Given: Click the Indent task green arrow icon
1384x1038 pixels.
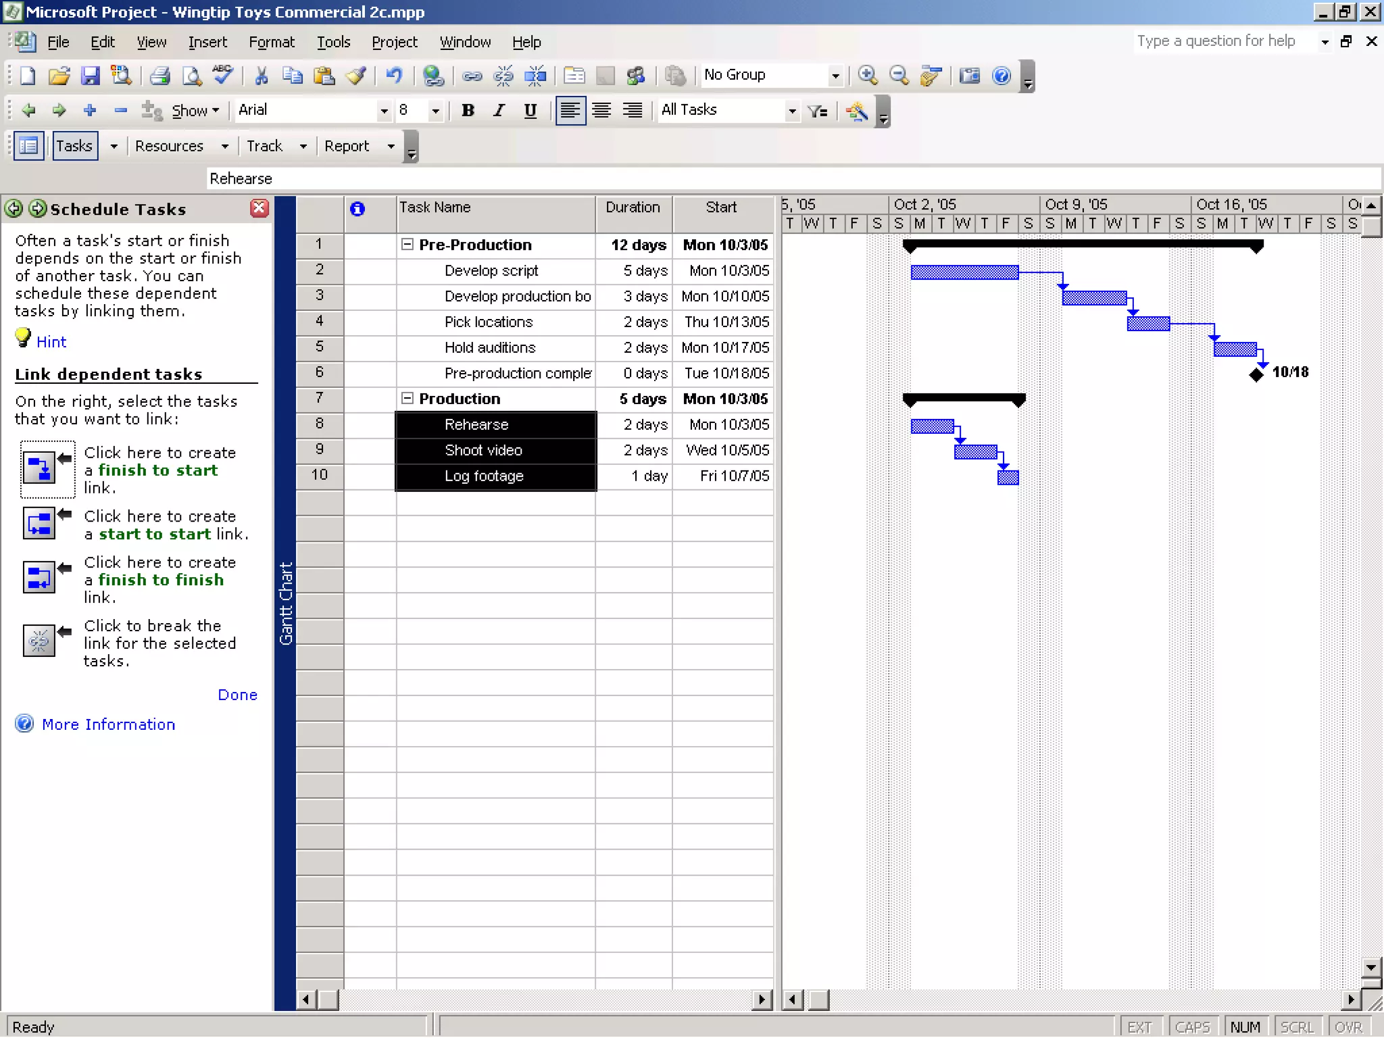Looking at the screenshot, I should pos(59,110).
